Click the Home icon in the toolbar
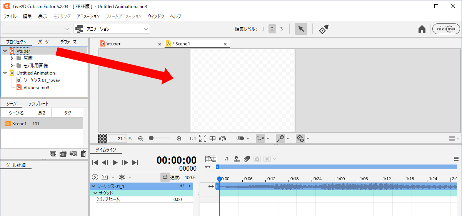The width and height of the screenshot is (462, 216). click(x=422, y=29)
